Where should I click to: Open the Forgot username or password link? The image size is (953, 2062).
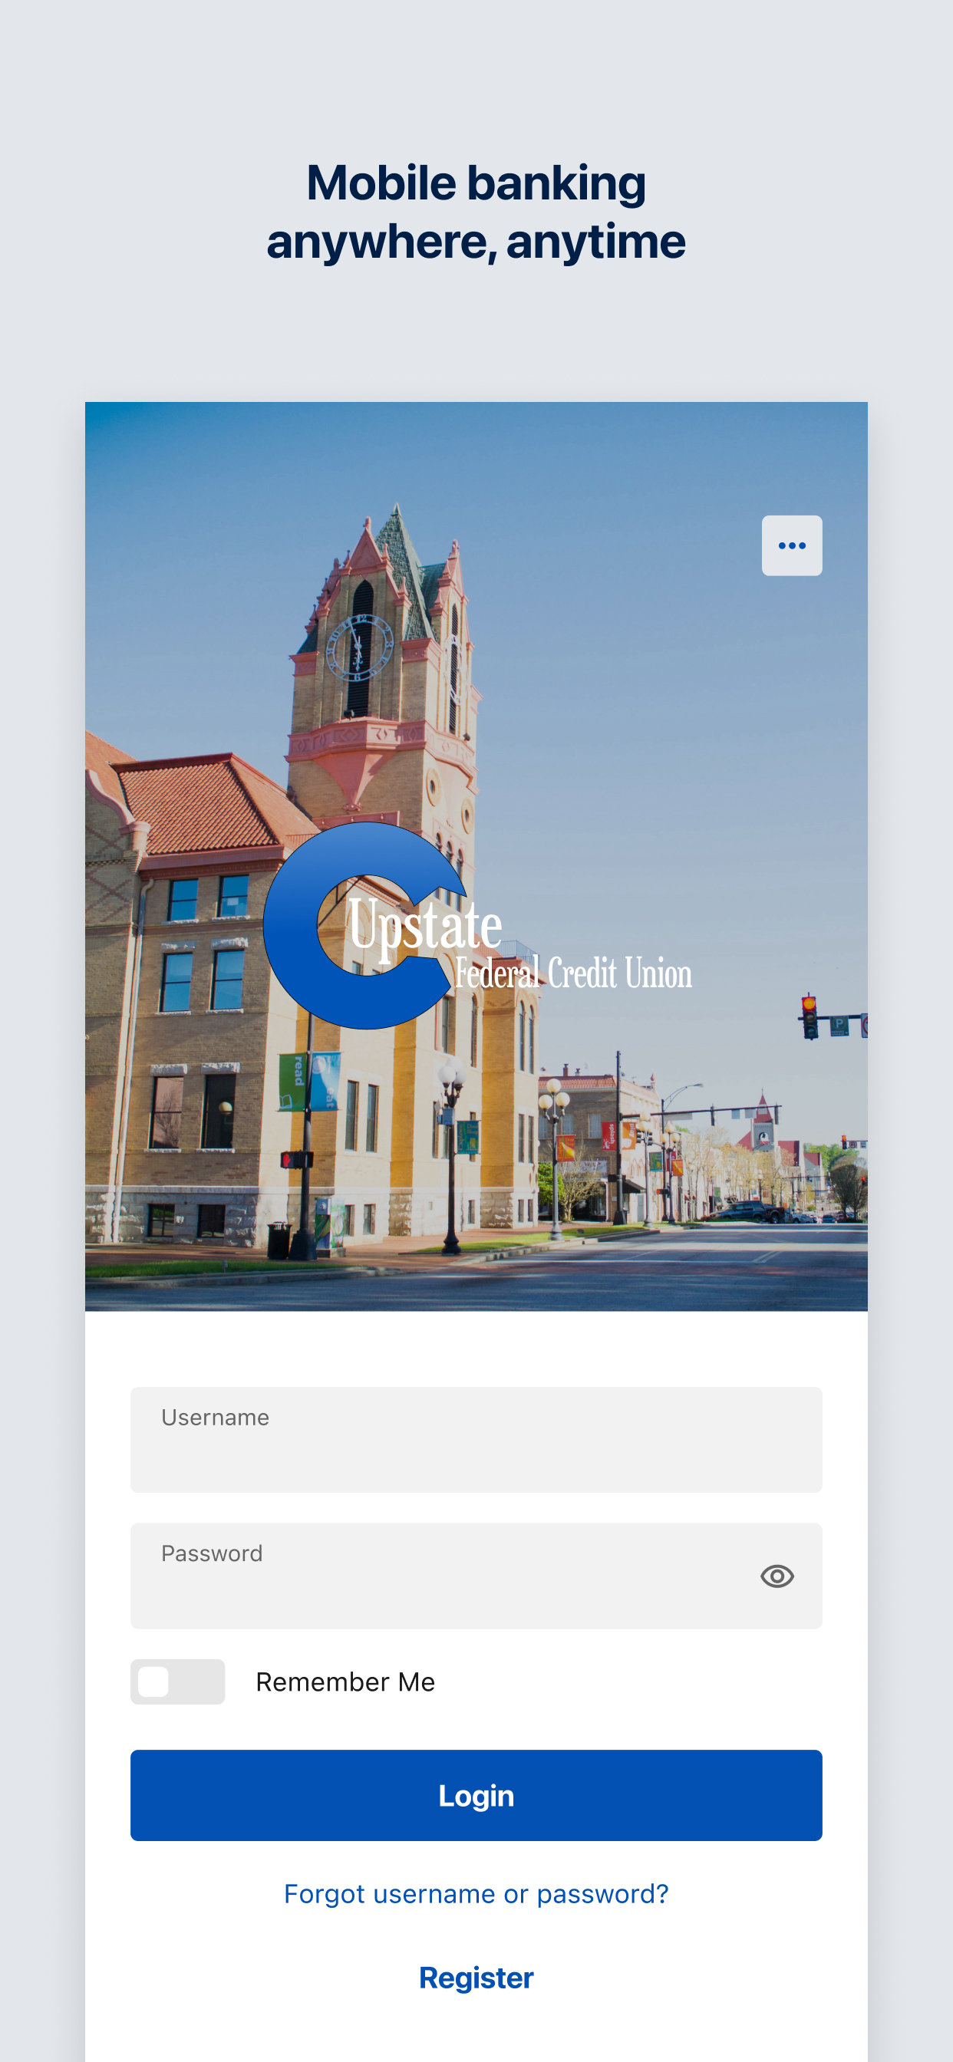click(476, 1894)
